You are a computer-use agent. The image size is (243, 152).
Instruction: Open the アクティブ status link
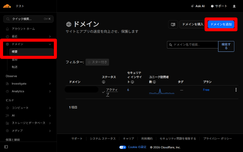(112, 92)
